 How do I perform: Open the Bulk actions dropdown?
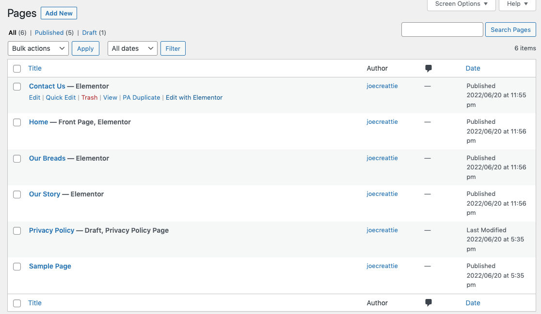click(38, 48)
